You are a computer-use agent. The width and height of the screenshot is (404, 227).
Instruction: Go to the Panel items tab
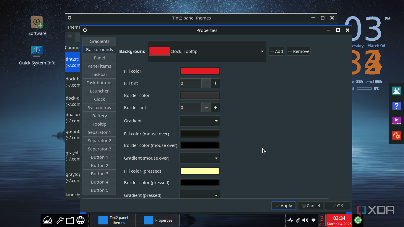(99, 66)
